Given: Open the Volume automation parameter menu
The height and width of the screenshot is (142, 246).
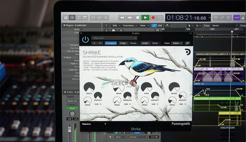Looking at the screenshot, I should [x=138, y=137].
